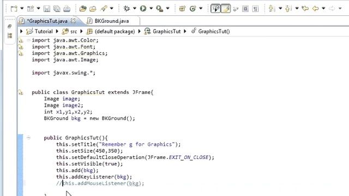
Task: Select GraphicsTut() in the breadcrumb
Action: click(x=214, y=32)
